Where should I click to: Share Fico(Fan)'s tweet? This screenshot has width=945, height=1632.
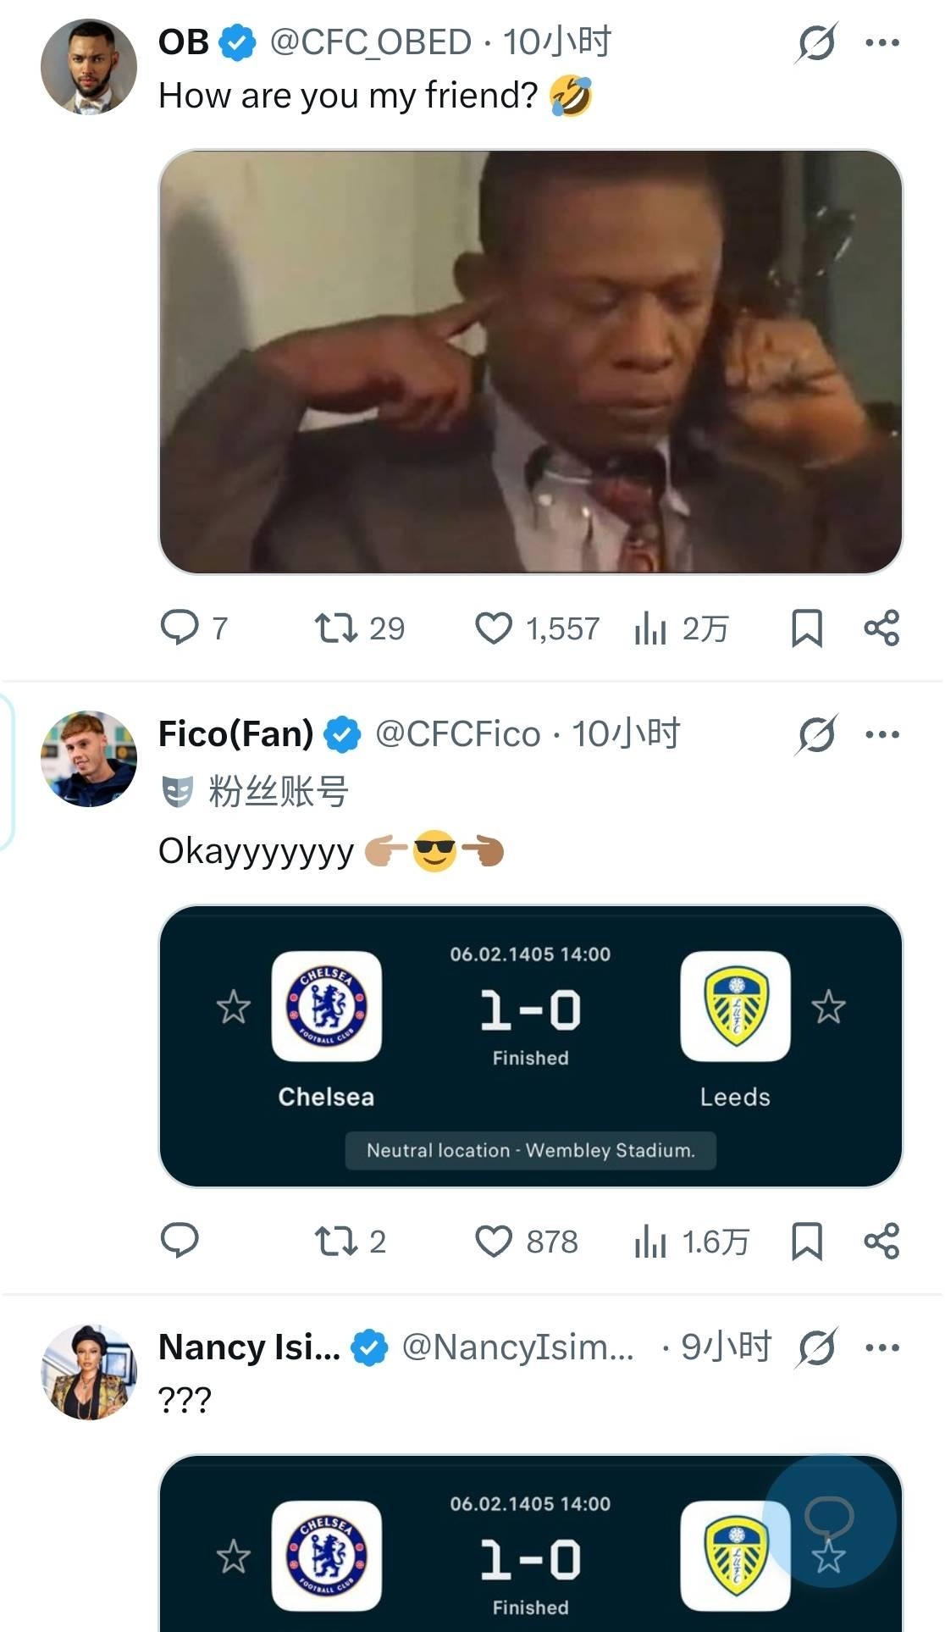[x=881, y=1242]
